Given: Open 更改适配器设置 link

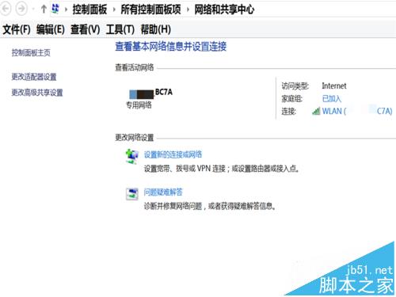Looking at the screenshot, I should point(34,77).
